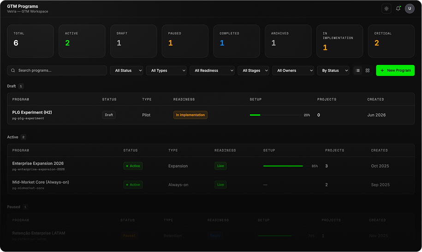
Task: Open the All Owners filter
Action: click(293, 70)
